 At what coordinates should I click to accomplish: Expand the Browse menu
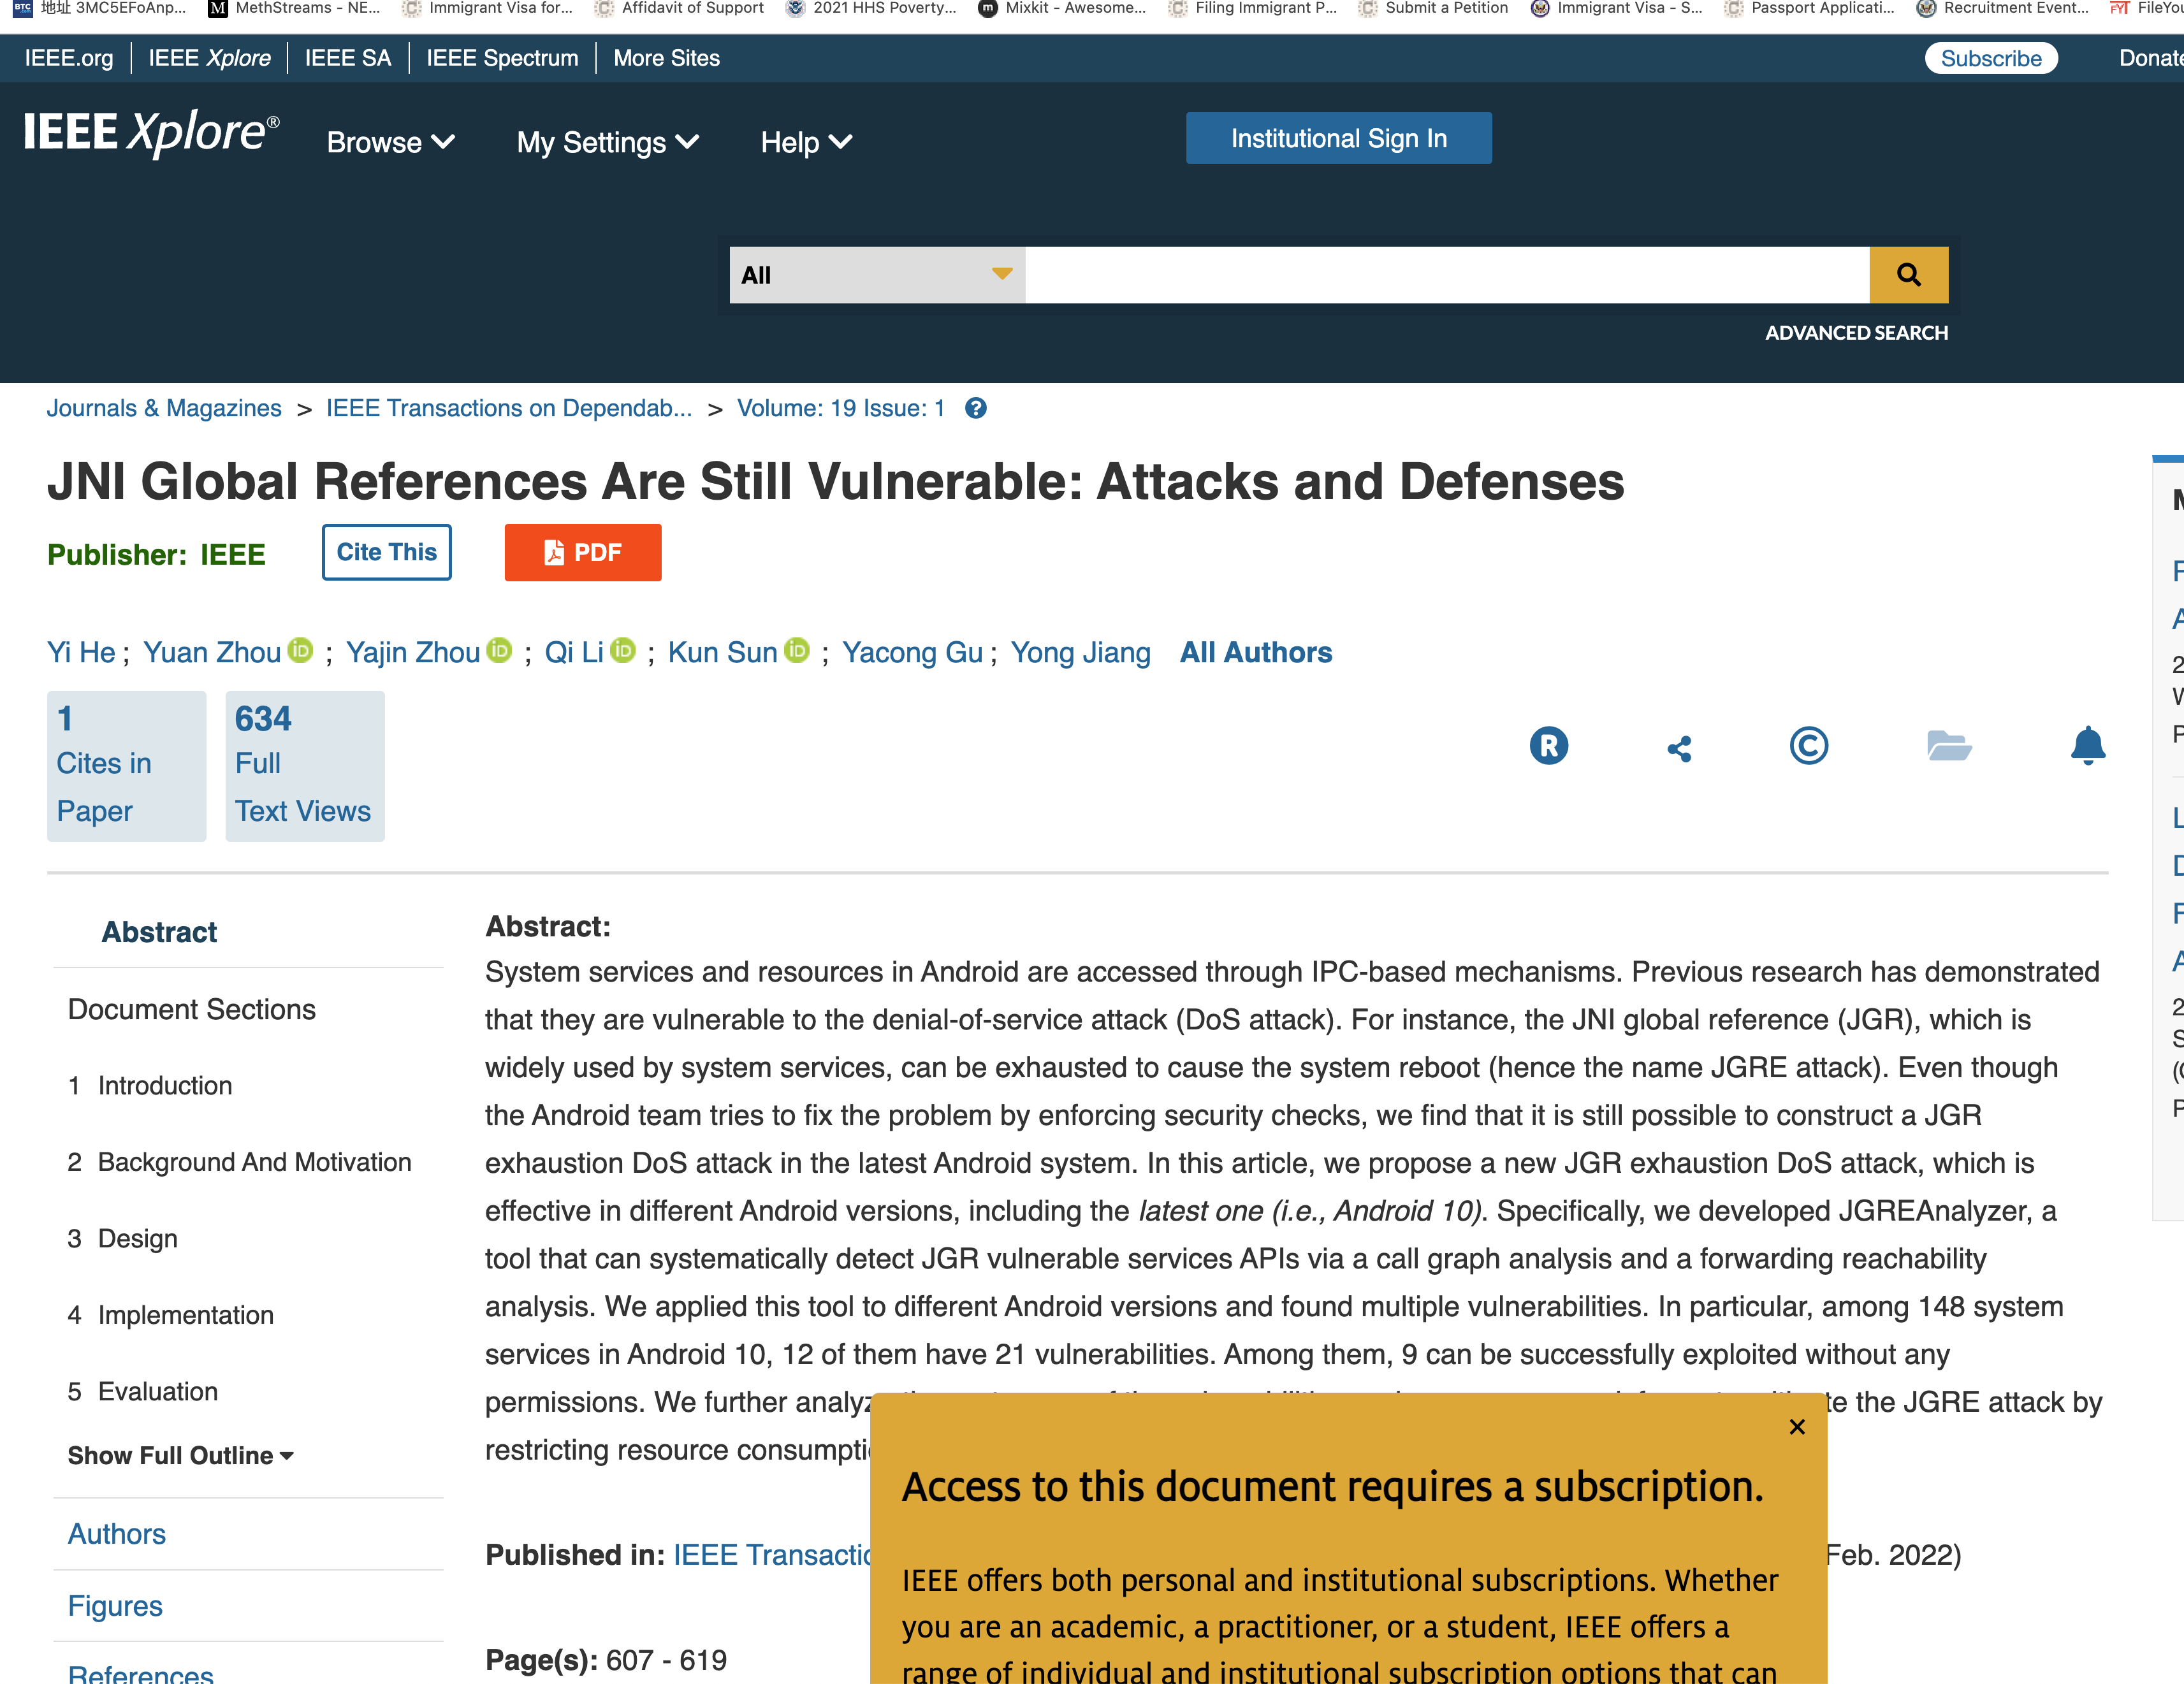tap(390, 142)
